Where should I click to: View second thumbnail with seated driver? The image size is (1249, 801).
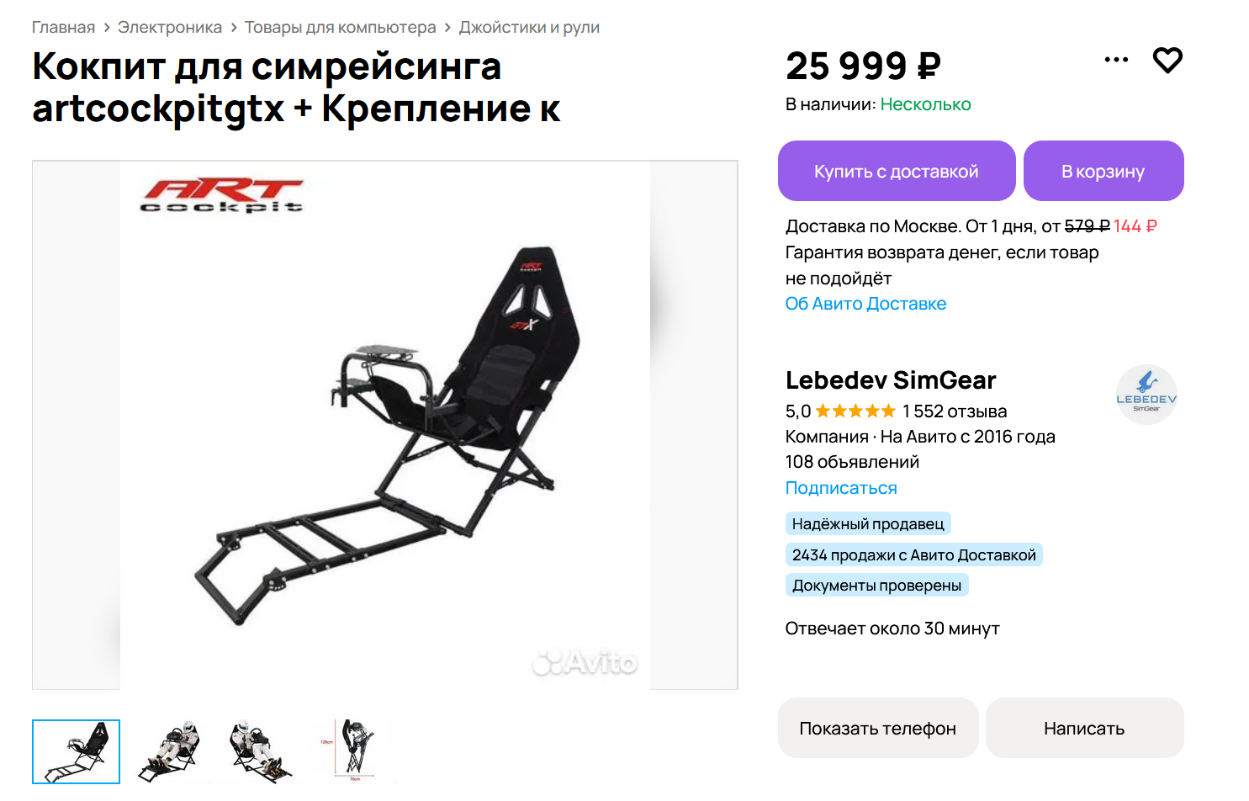click(x=167, y=751)
